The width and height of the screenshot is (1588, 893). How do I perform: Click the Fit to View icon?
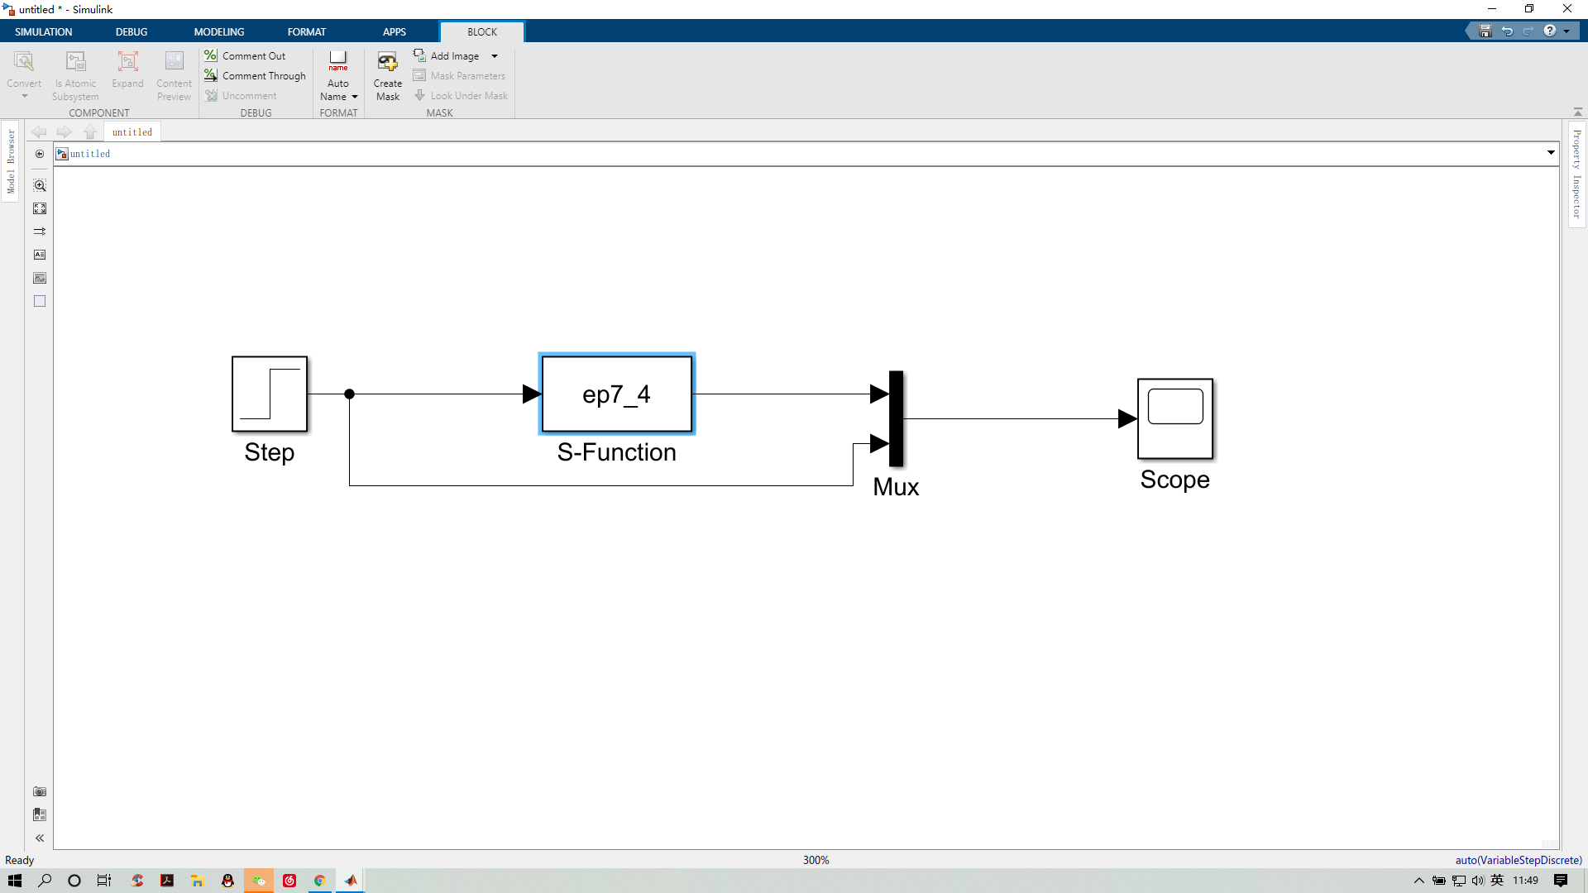(39, 208)
